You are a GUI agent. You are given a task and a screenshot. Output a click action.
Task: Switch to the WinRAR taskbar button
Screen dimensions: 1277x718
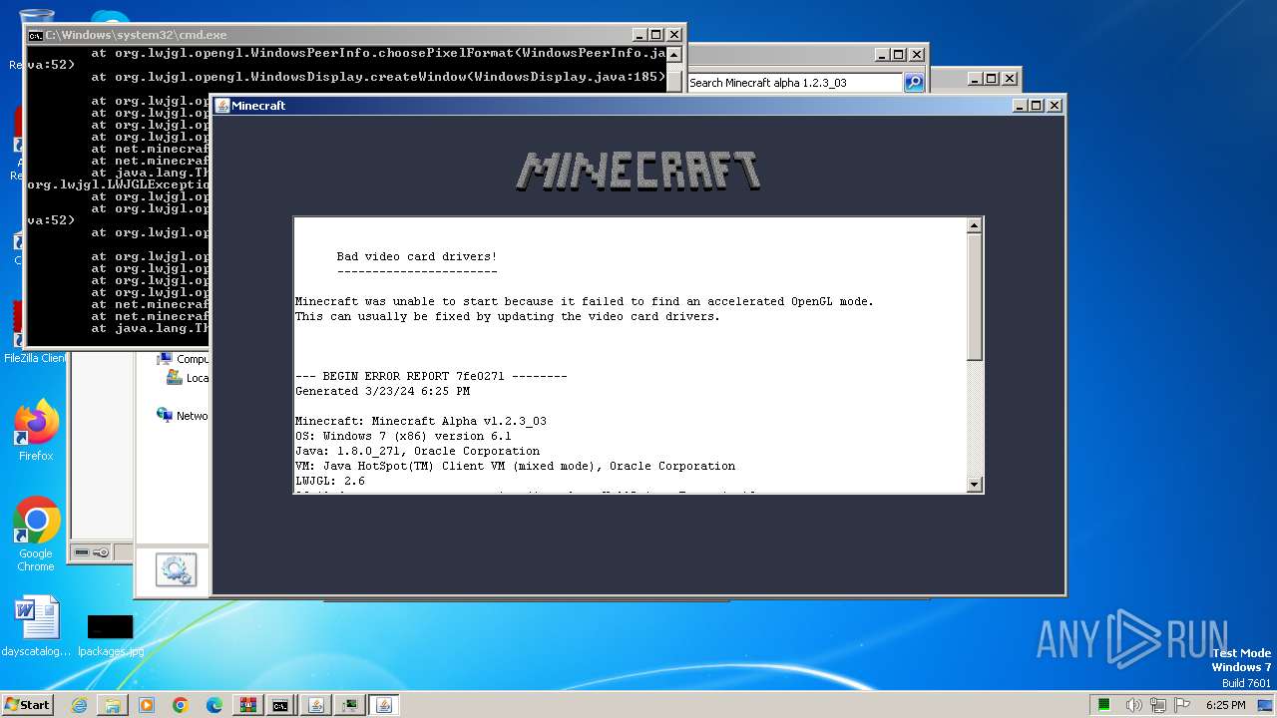click(x=247, y=705)
